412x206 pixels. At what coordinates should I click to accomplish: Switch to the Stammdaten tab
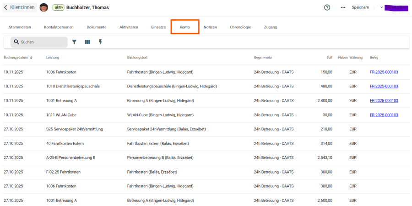tap(20, 27)
